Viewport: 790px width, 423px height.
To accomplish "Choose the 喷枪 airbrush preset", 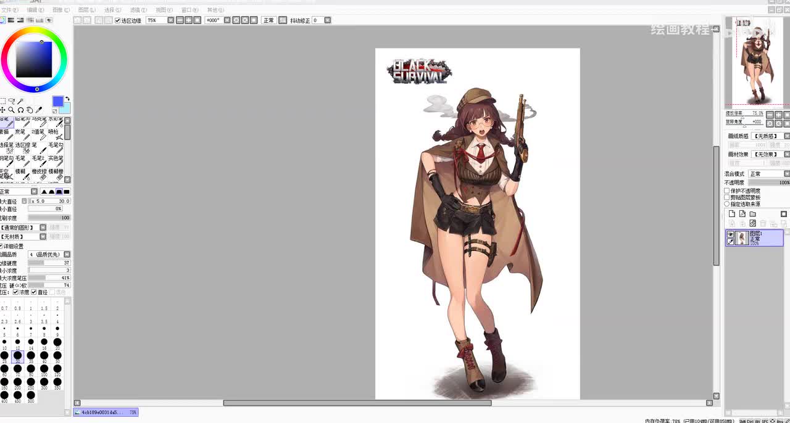I will (56, 136).
